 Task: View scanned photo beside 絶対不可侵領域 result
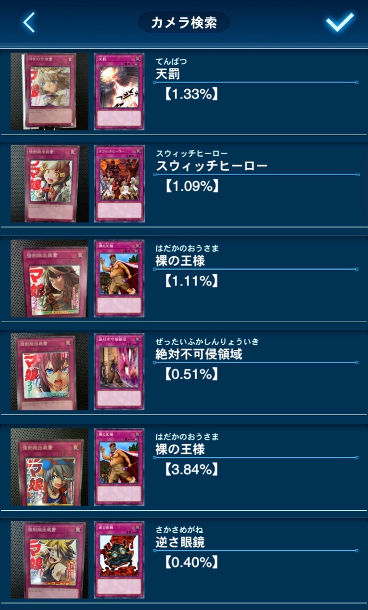click(50, 371)
